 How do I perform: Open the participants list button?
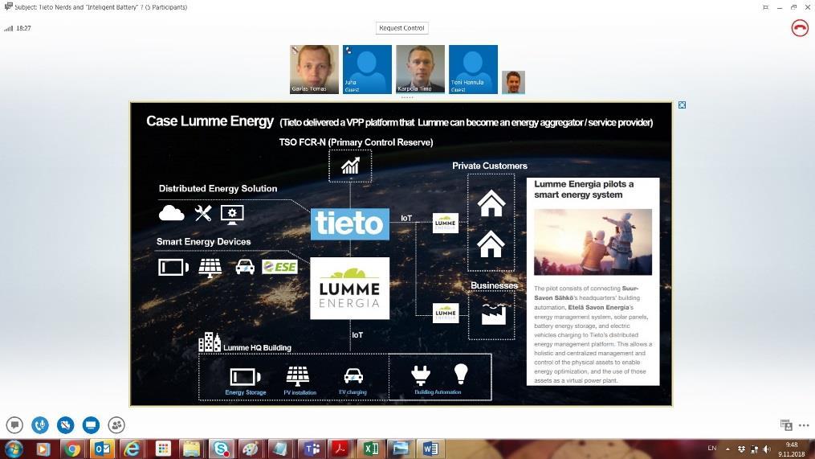(x=116, y=425)
